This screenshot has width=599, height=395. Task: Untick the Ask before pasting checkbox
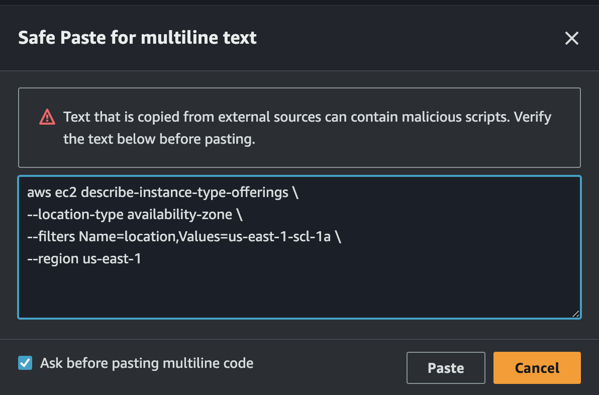pos(25,363)
